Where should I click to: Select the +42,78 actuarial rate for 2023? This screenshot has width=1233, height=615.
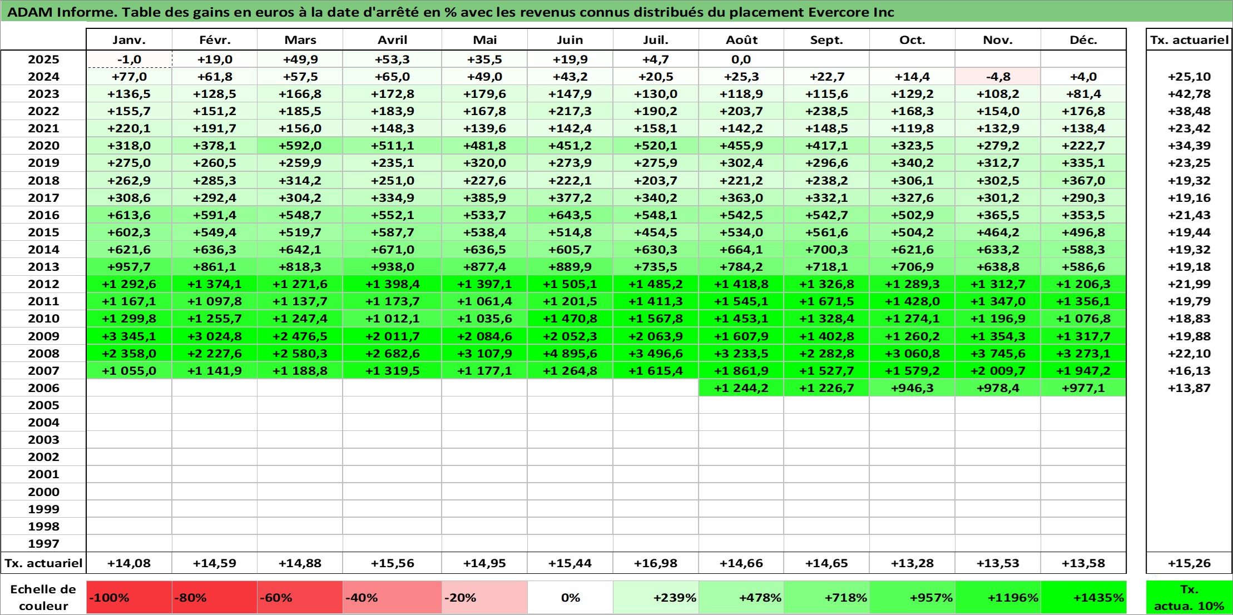click(x=1189, y=94)
